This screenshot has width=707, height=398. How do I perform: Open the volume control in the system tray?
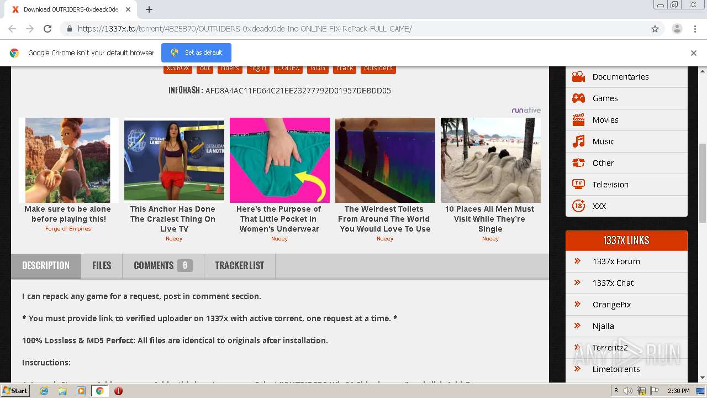point(628,391)
